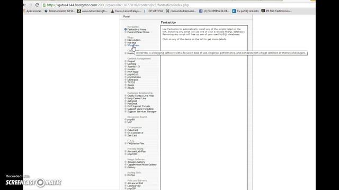Image resolution: width=339 pixels, height=190 pixels.
Task: Go to Fantastico Home
Action: (137, 30)
